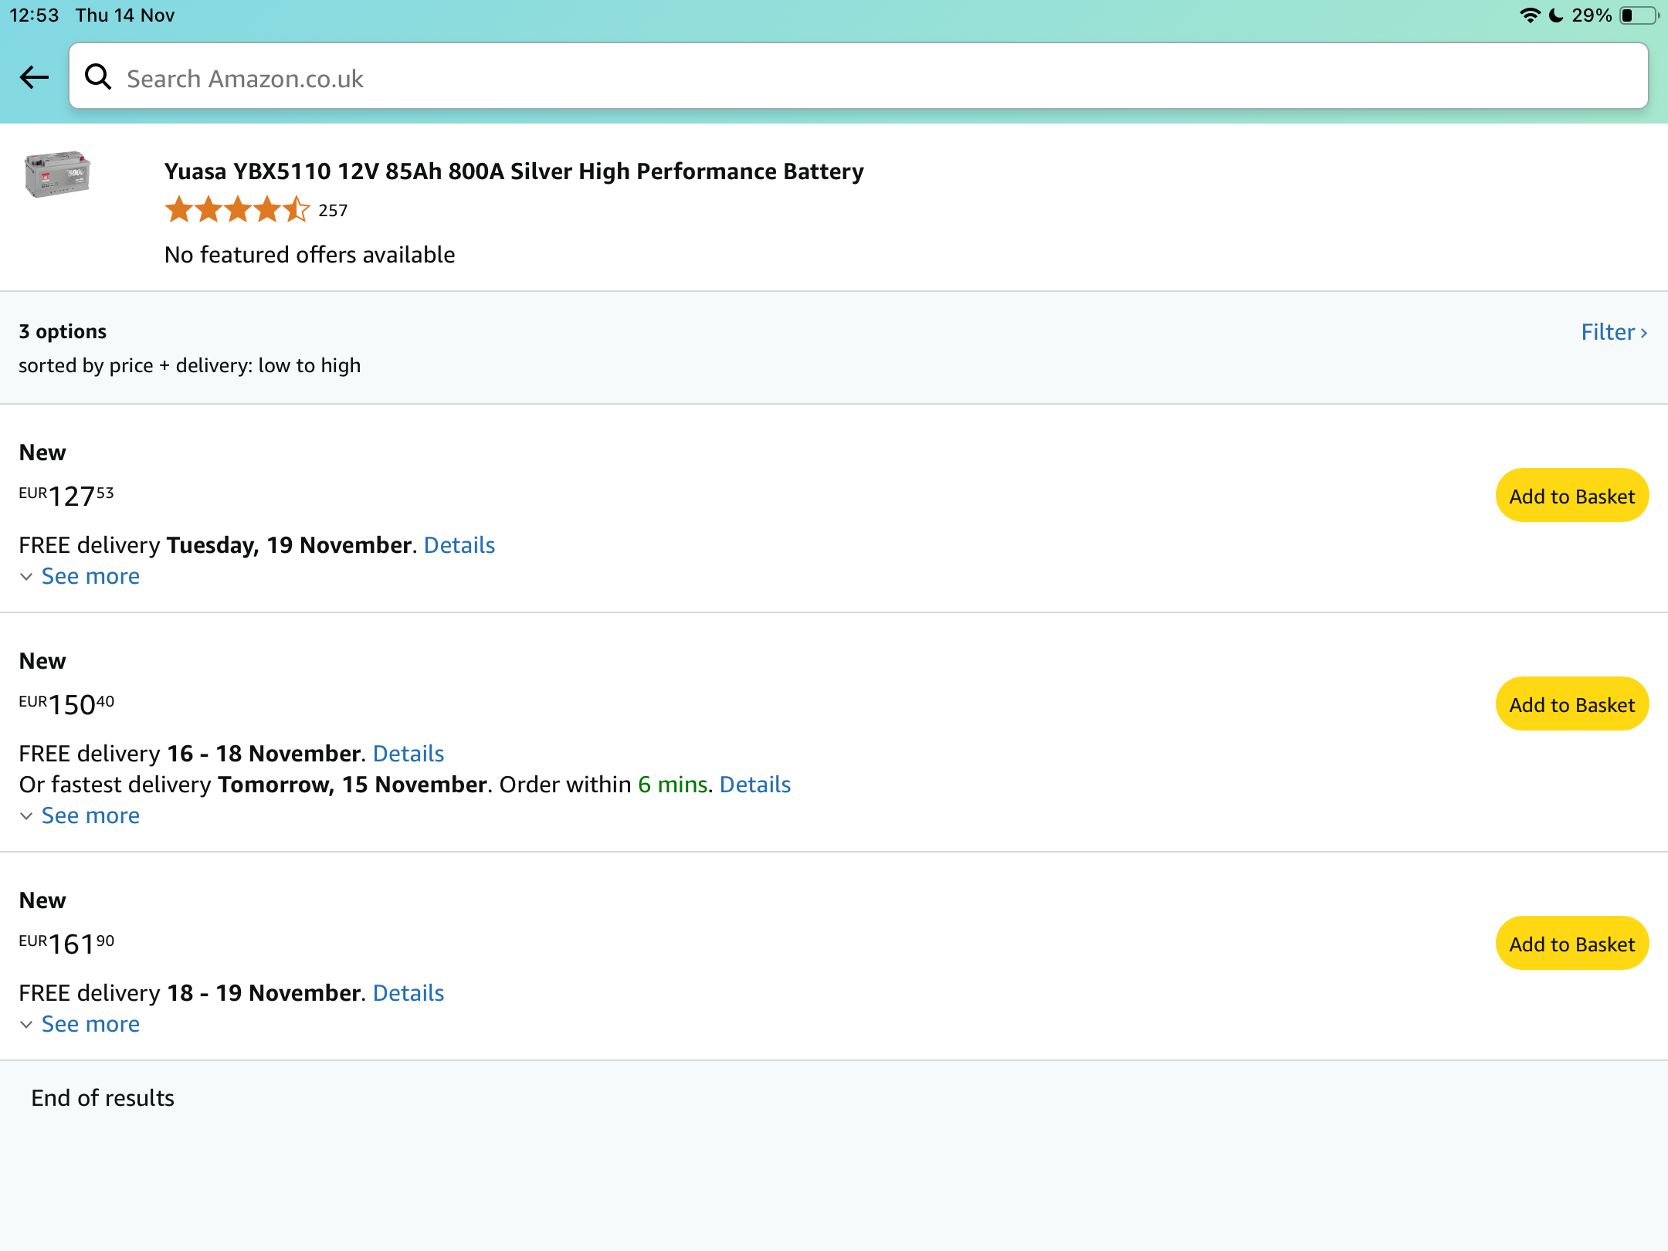Tap the Do Not Disturb moon icon

coord(1556,15)
